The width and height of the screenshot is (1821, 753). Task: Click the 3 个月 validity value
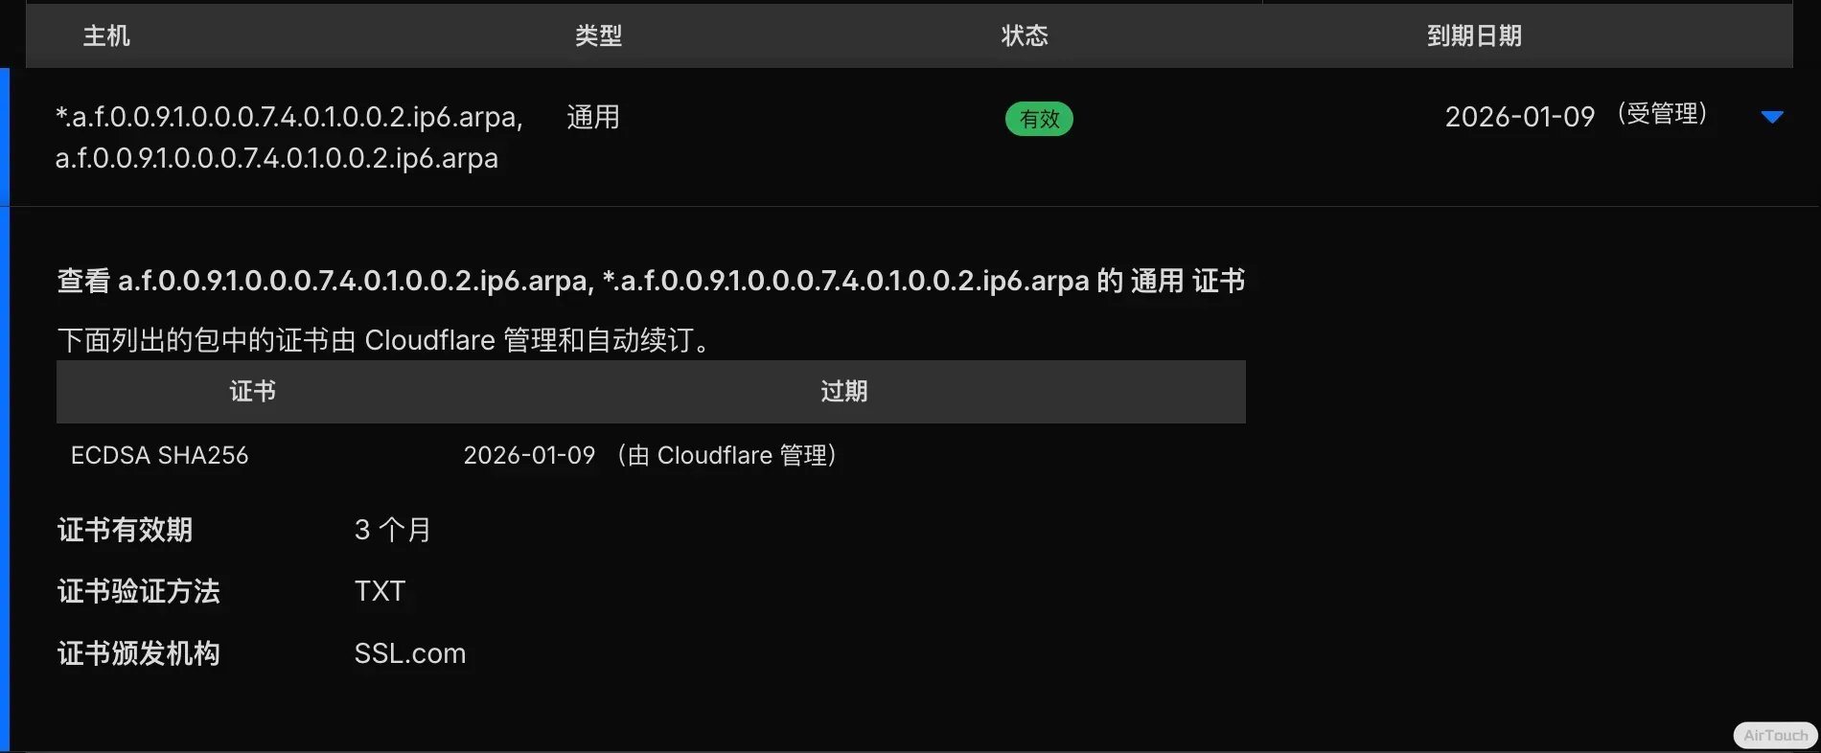(x=393, y=530)
